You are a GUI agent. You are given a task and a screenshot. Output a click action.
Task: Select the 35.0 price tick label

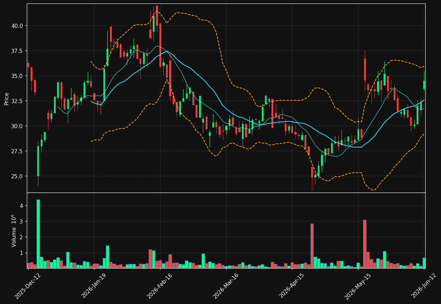17,76
